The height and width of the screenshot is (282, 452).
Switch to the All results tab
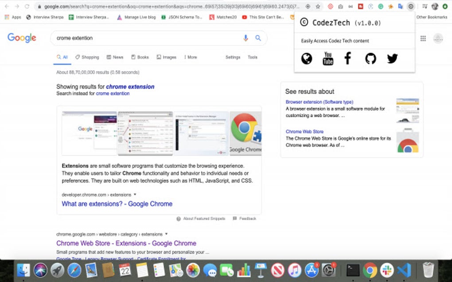pyautogui.click(x=62, y=57)
